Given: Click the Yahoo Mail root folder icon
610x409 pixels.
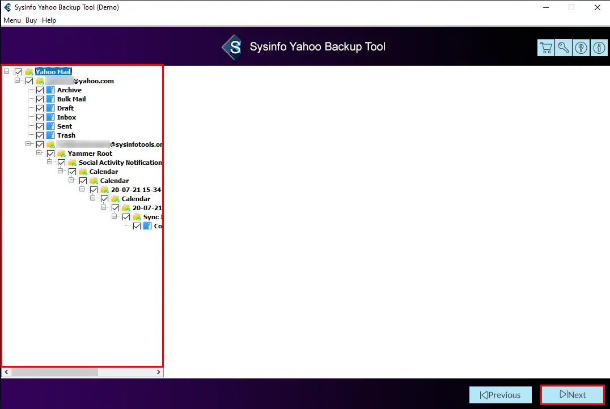Looking at the screenshot, I should 29,71.
